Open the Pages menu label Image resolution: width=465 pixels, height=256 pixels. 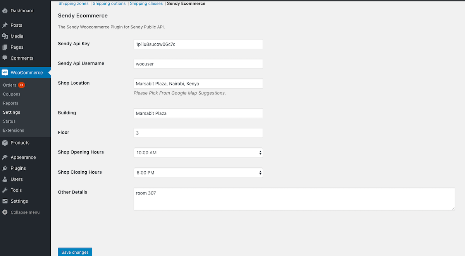point(17,47)
